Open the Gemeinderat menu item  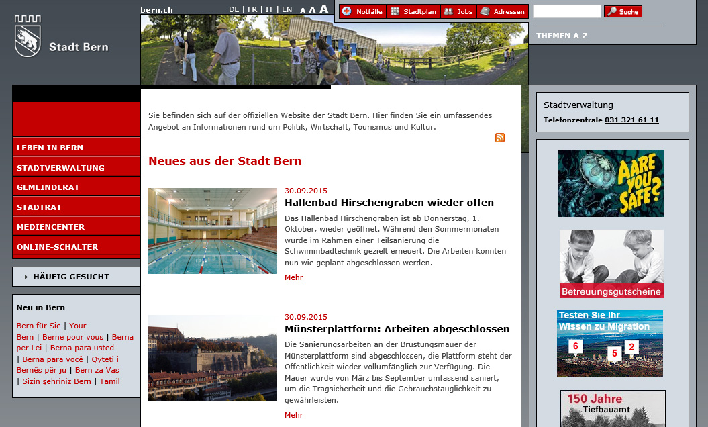77,187
